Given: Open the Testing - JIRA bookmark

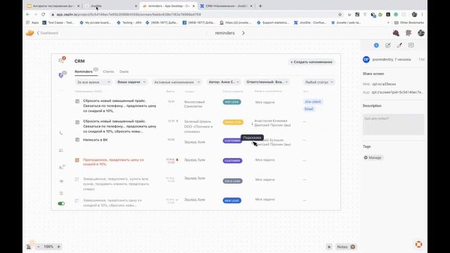Looking at the screenshot, I should 129,22.
